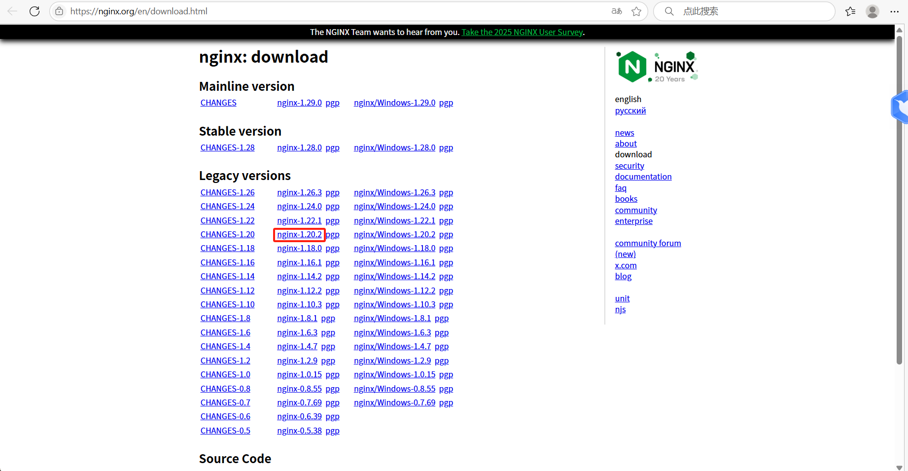Image resolution: width=908 pixels, height=471 pixels.
Task: Open favorites list icon
Action: pyautogui.click(x=850, y=11)
